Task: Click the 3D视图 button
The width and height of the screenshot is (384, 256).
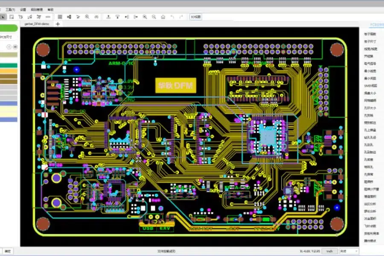Action: pos(196,17)
